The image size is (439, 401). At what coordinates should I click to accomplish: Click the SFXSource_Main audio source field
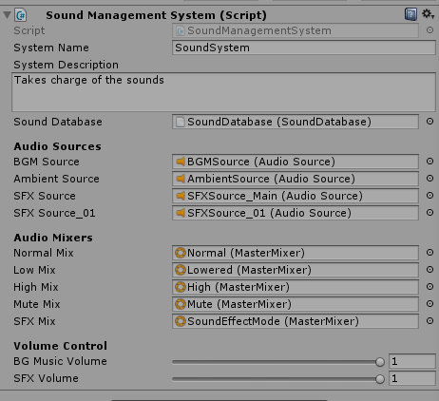(296, 196)
